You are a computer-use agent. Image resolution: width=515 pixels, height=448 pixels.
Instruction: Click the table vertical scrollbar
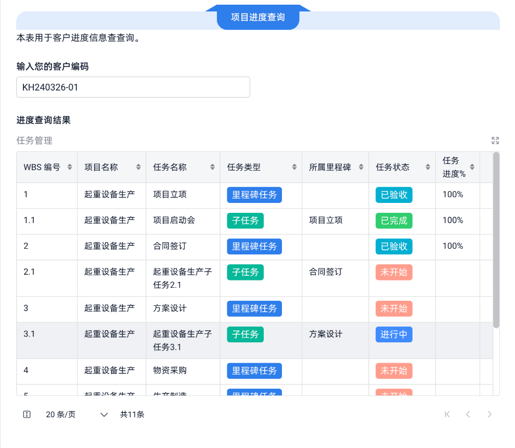click(x=496, y=239)
